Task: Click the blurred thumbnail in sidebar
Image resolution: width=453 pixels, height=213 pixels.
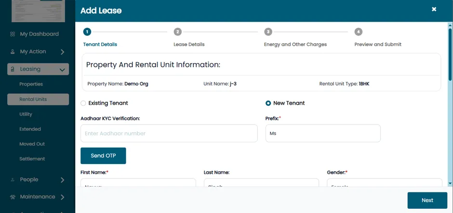Action: (38, 11)
